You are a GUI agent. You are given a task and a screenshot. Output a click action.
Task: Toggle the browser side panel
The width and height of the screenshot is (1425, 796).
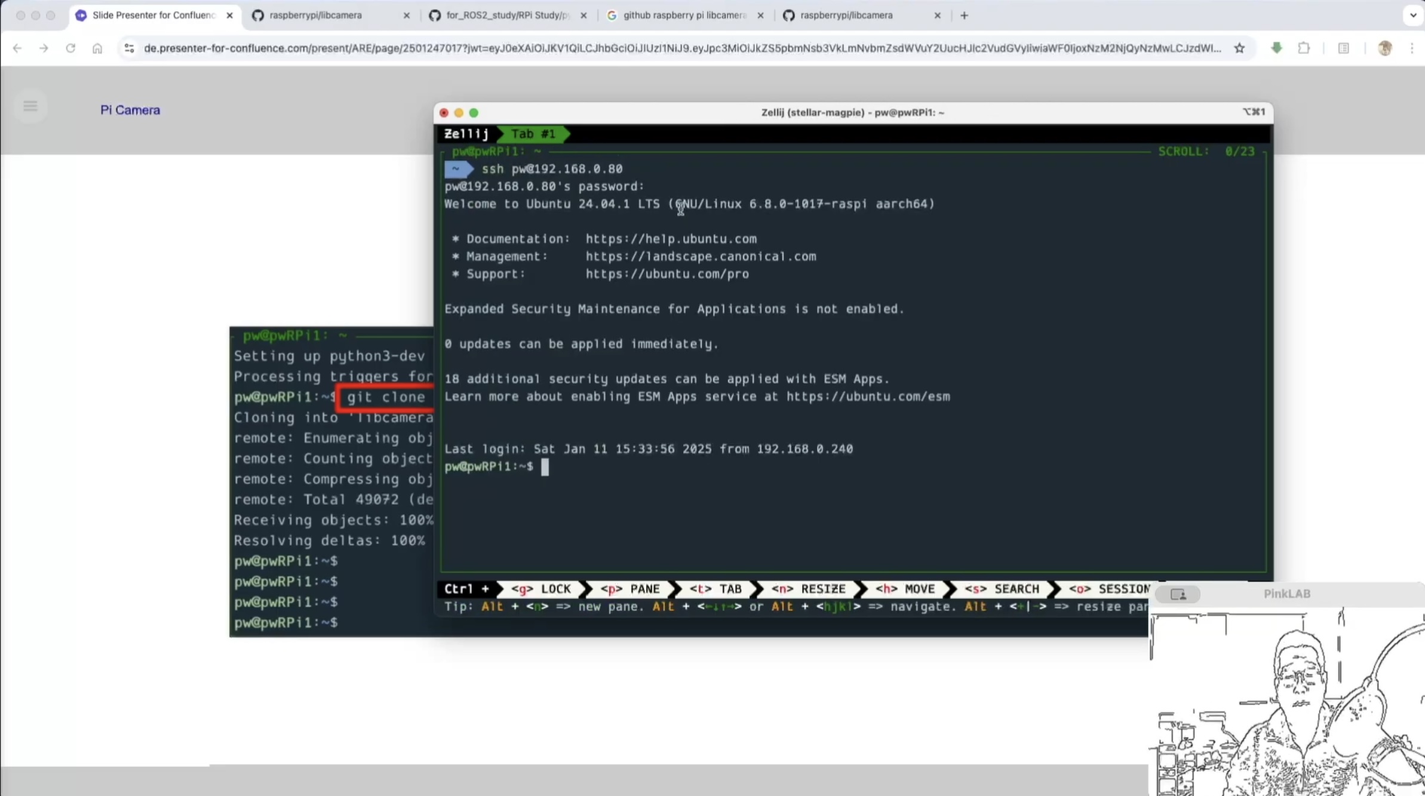pyautogui.click(x=1343, y=48)
